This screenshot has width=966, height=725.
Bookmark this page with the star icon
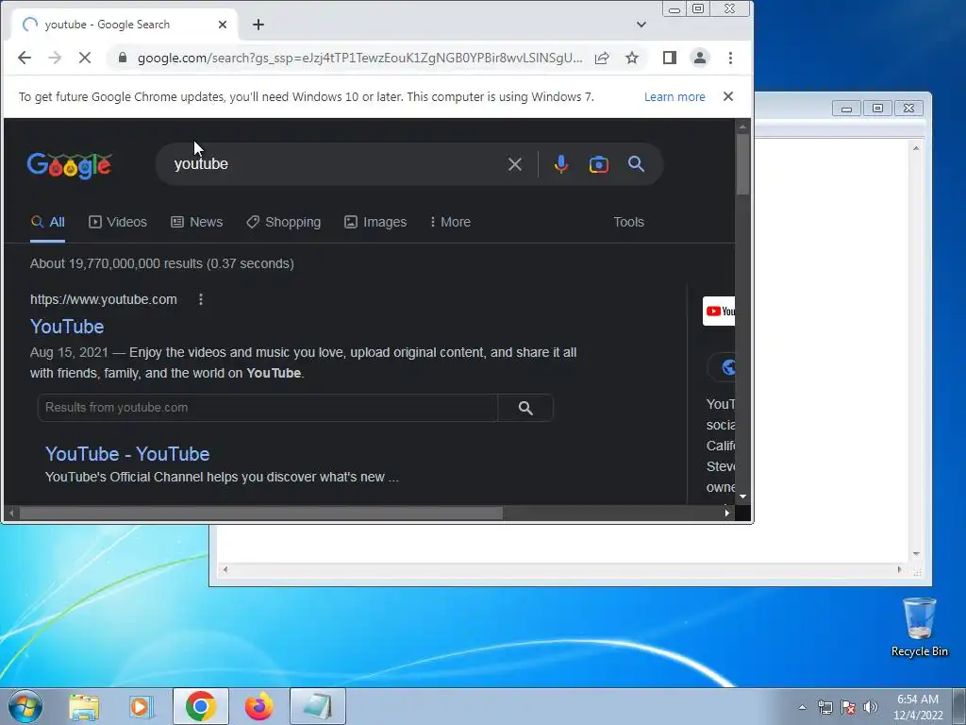[632, 58]
